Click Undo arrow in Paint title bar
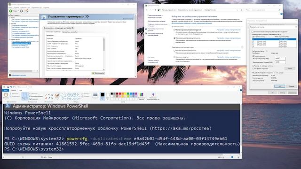Viewport: 301px width, 169px height. (11, 87)
